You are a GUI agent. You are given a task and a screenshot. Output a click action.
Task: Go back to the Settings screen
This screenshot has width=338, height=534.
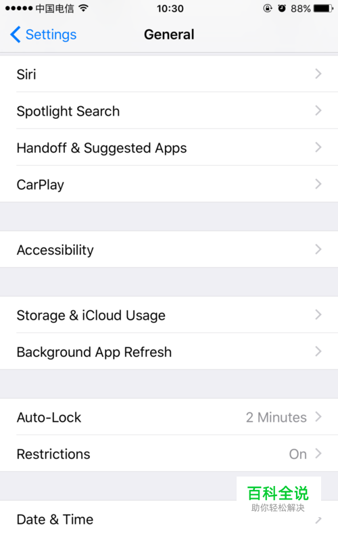click(x=43, y=34)
